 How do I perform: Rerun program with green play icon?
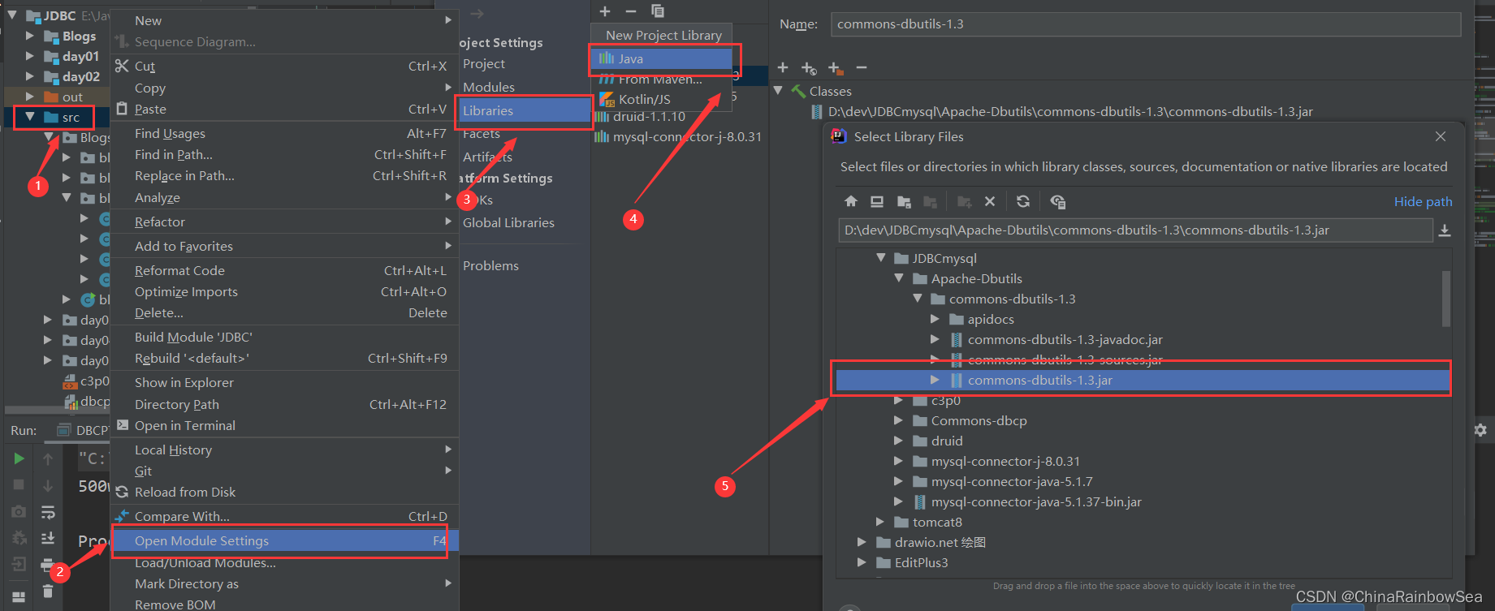pos(19,458)
